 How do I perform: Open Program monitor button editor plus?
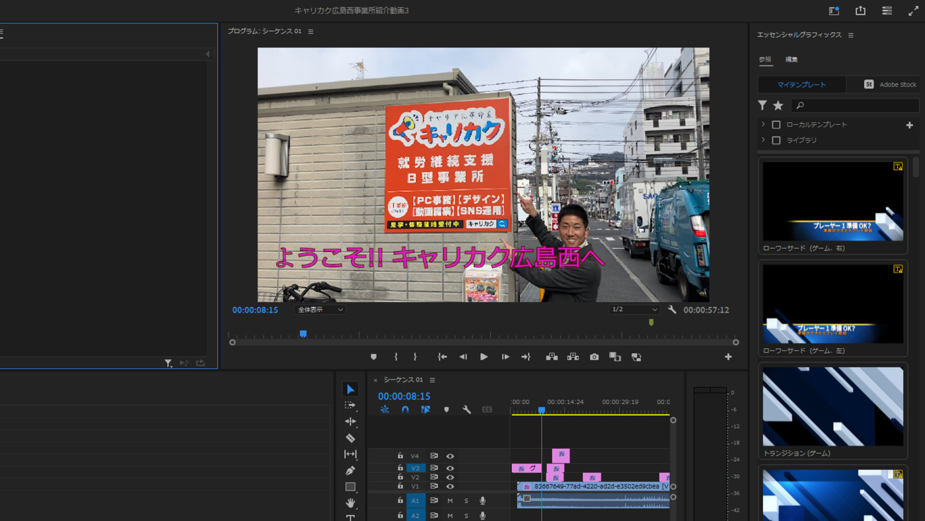click(x=728, y=357)
